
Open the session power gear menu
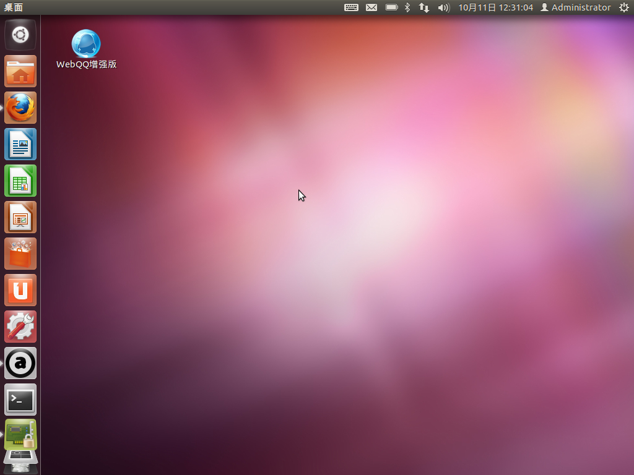pyautogui.click(x=624, y=7)
